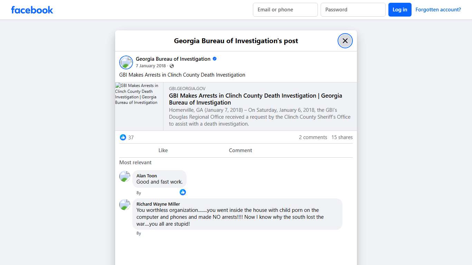View the 15 shares list
The width and height of the screenshot is (472, 265).
click(x=342, y=137)
